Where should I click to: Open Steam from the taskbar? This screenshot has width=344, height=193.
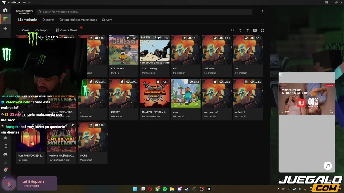click(x=187, y=189)
